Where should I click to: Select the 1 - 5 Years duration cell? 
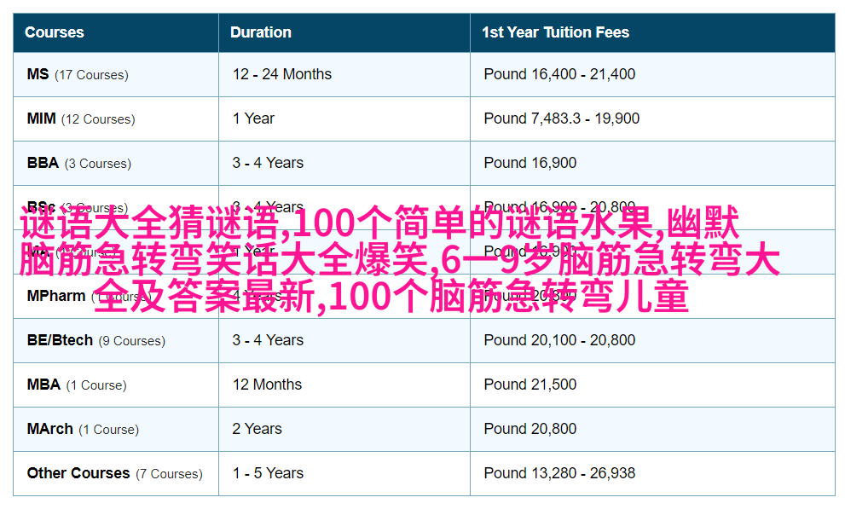pyautogui.click(x=268, y=473)
